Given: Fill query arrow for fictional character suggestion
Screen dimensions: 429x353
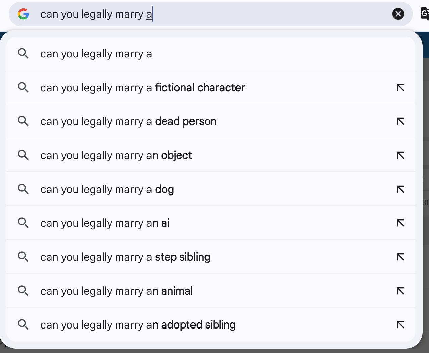Looking at the screenshot, I should tap(400, 88).
